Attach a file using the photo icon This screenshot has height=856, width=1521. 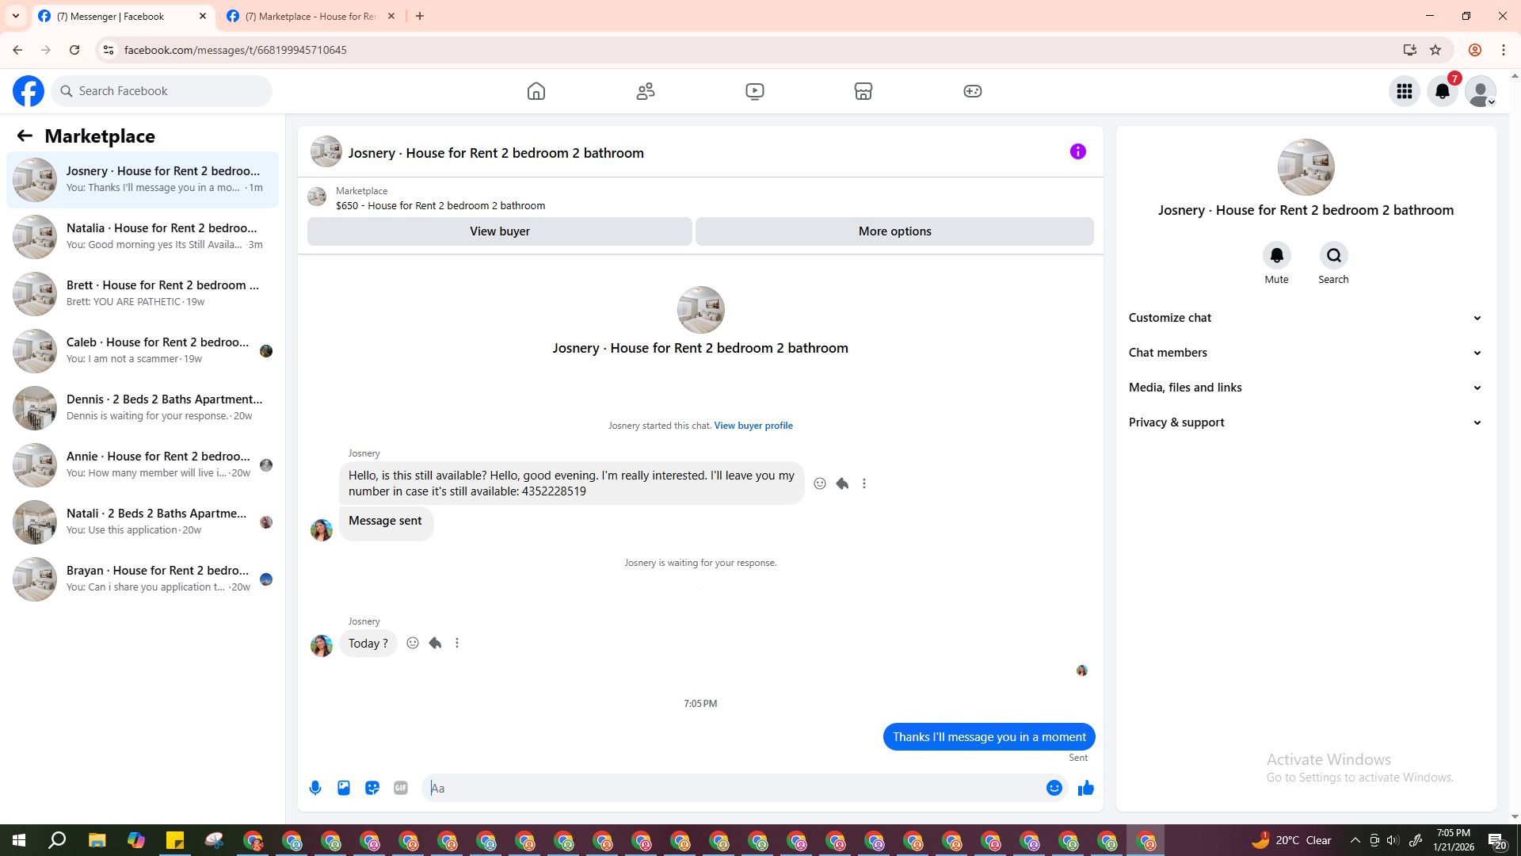344,788
